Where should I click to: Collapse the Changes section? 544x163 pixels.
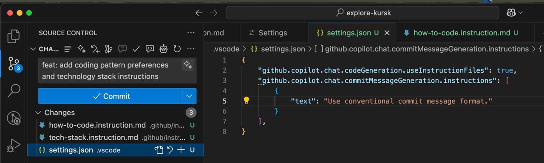tap(38, 112)
